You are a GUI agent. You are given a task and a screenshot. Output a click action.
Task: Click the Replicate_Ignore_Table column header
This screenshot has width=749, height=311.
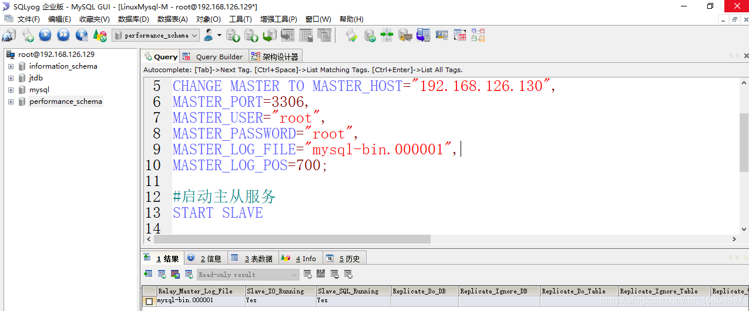click(x=664, y=291)
